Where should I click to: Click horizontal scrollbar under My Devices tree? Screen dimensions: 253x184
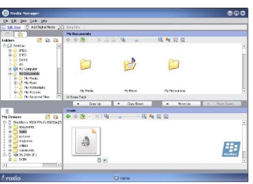point(32,165)
